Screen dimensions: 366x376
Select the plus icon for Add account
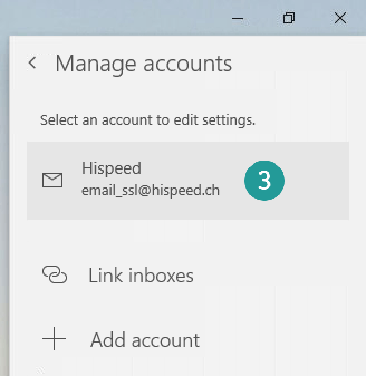(54, 339)
